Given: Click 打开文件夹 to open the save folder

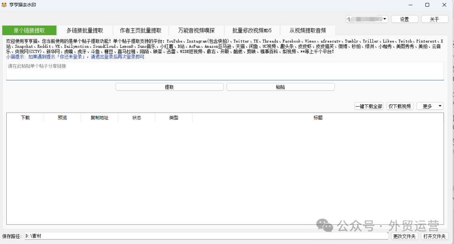Looking at the screenshot, I should [x=435, y=236].
